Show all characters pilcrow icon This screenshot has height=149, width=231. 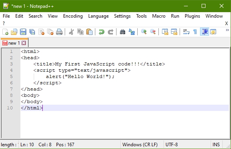195,32
